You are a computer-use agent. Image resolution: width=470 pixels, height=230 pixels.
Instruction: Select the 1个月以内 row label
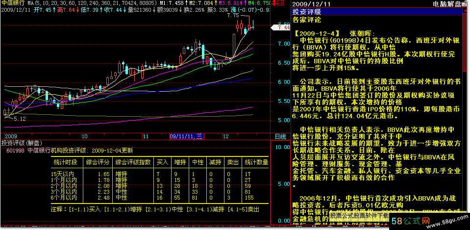[x=64, y=180]
